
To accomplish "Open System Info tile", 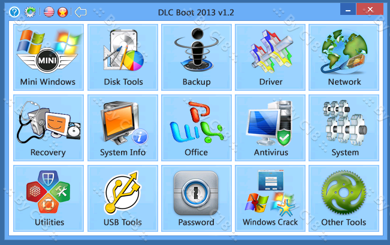I will tap(123, 128).
